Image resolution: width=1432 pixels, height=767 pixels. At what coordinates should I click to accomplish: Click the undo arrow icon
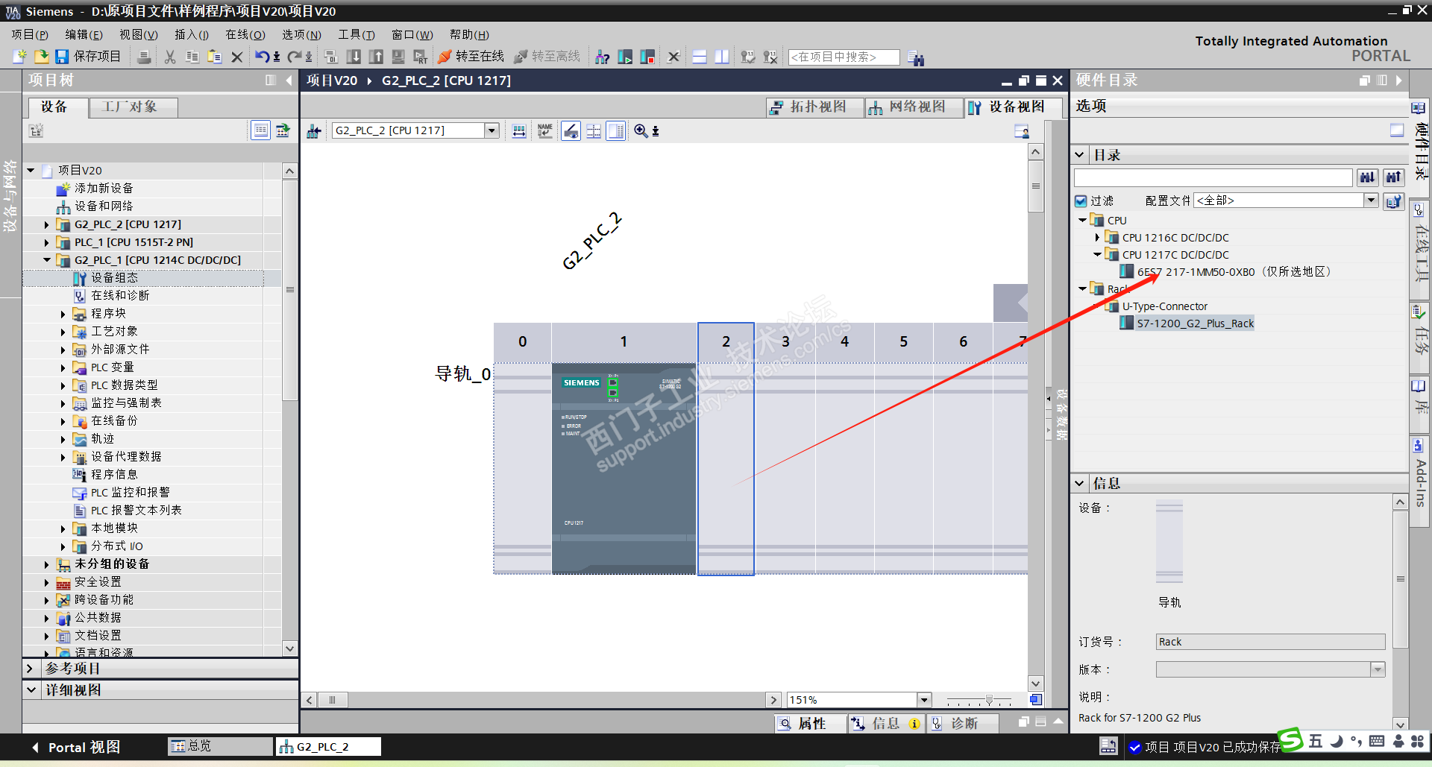(262, 57)
